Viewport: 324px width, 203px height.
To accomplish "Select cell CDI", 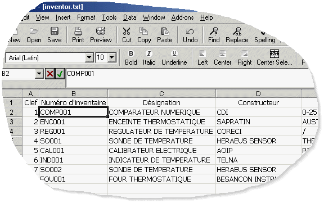I will coord(258,112).
